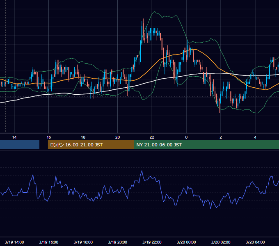Click the 0 hour axis label

tap(186, 137)
